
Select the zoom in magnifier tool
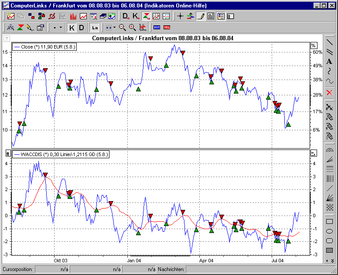(133, 28)
